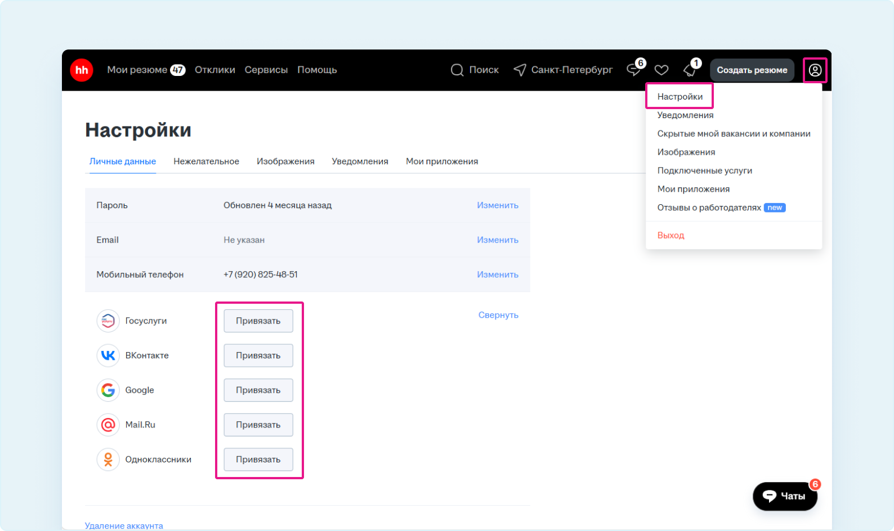Open notifications bell icon
894x531 pixels.
pyautogui.click(x=690, y=70)
